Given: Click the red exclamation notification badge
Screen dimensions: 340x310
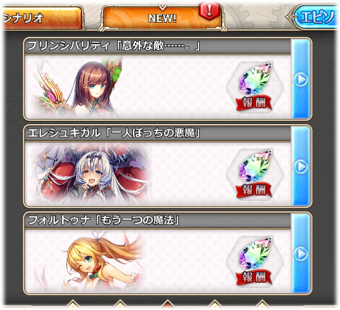Looking at the screenshot, I should (209, 11).
